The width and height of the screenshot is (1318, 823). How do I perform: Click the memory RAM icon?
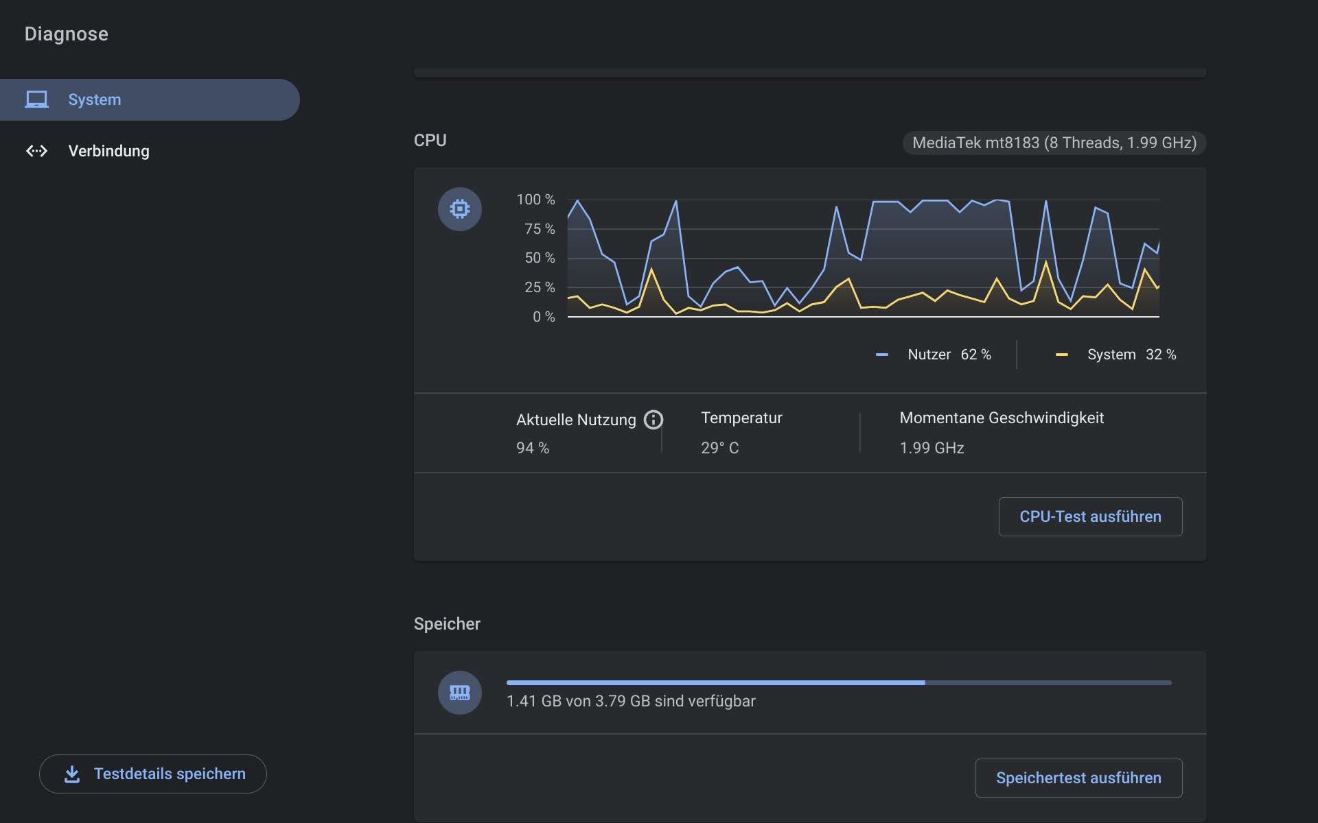[x=459, y=693]
